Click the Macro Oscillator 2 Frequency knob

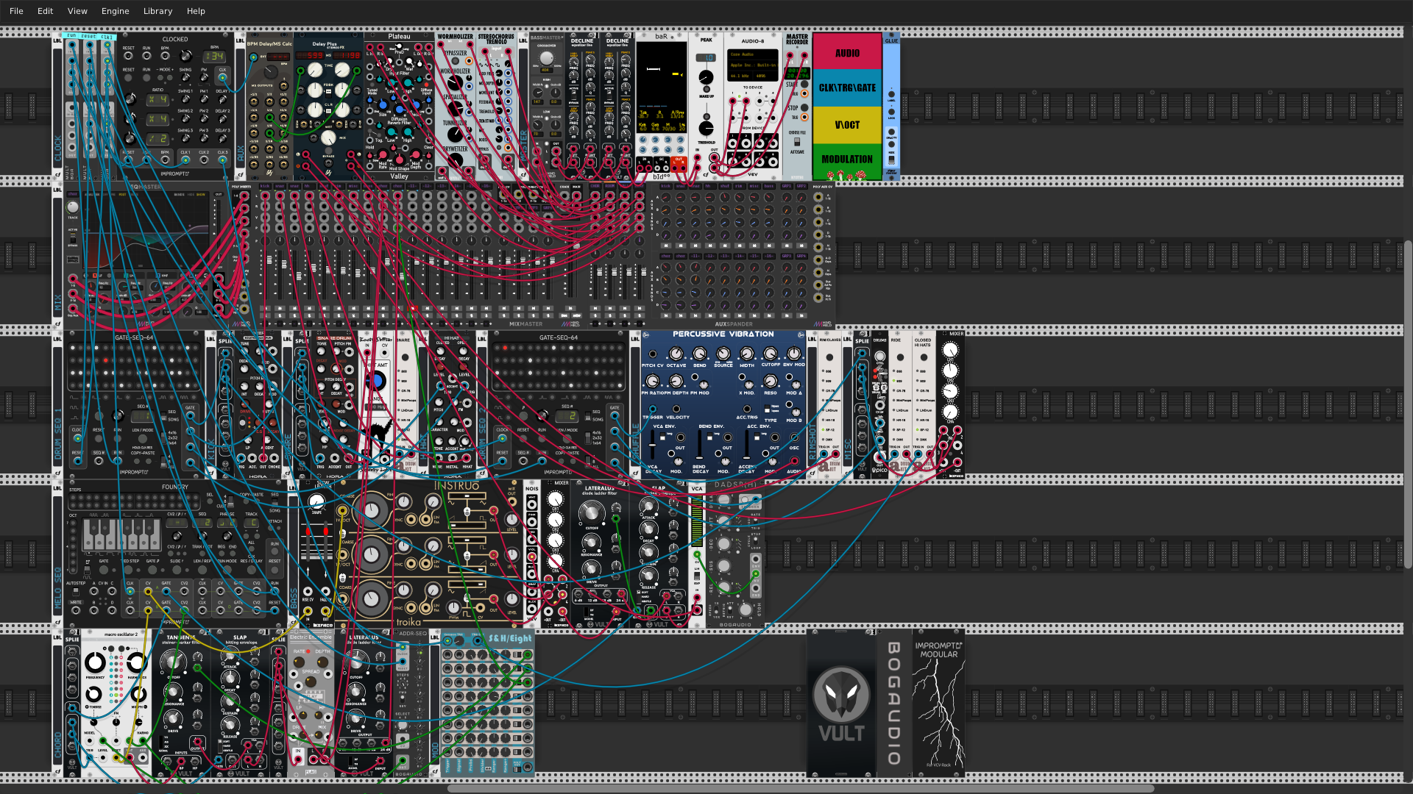[x=95, y=662]
